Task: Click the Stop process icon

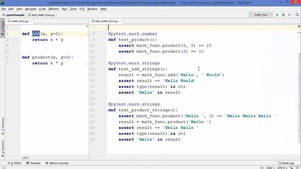Action: click(x=290, y=15)
